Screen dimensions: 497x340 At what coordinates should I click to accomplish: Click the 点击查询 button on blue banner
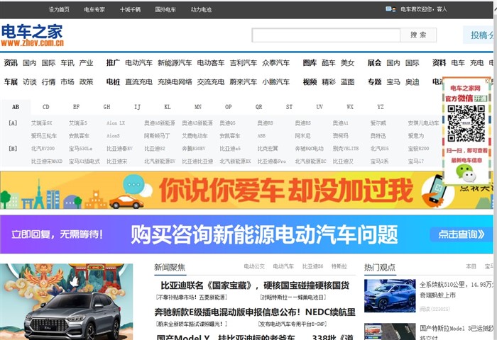[x=461, y=234]
